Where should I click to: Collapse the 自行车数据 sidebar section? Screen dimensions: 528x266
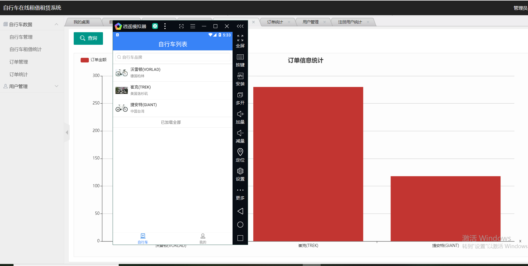tap(56, 24)
